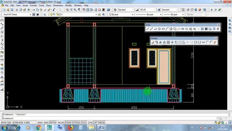Open the Help question mark icon
Screen dimensions: 232x131
point(108,10)
